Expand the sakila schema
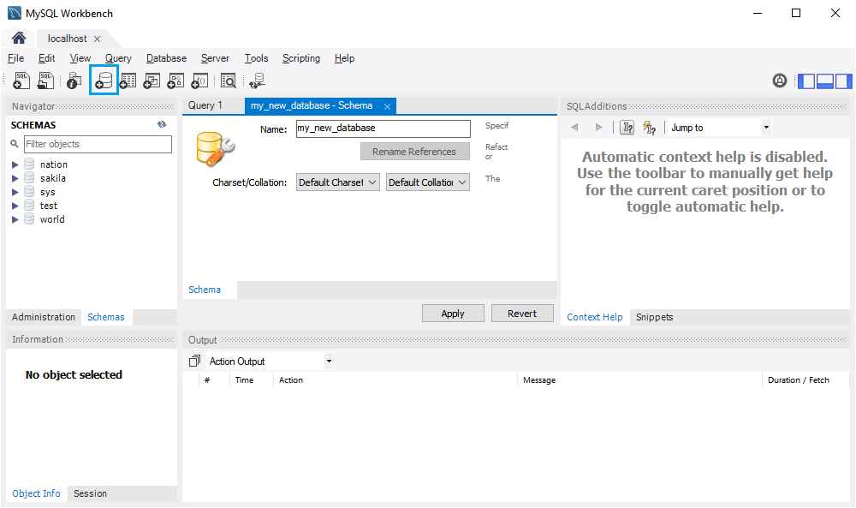Viewport: 856px width, 508px height. [15, 178]
